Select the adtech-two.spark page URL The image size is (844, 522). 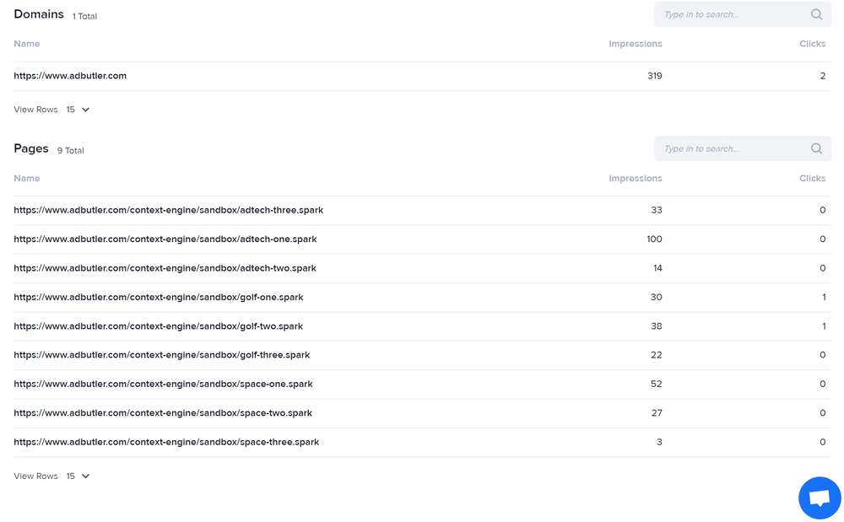(165, 268)
